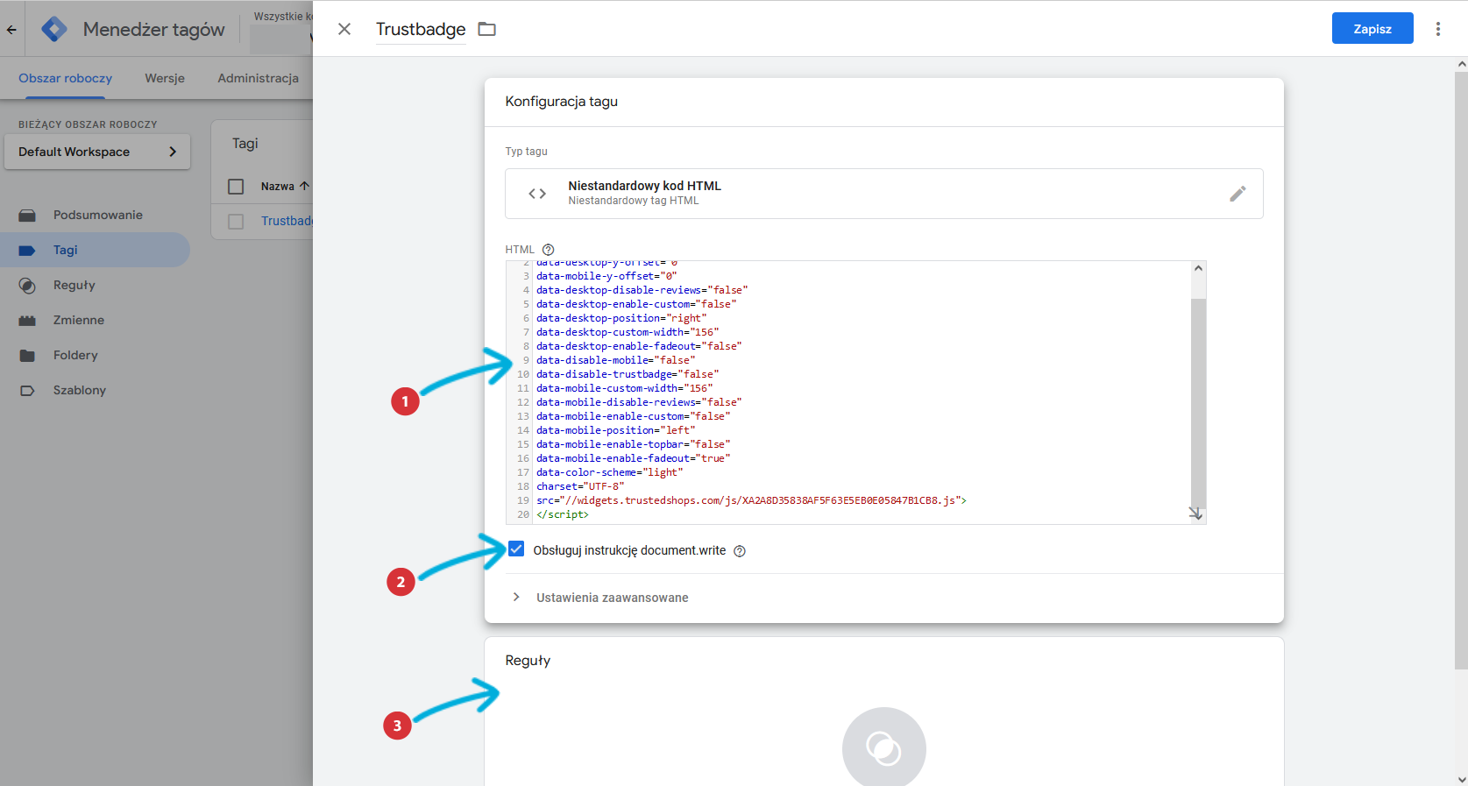Open the Wersje tab
This screenshot has height=786, width=1468.
(165, 78)
